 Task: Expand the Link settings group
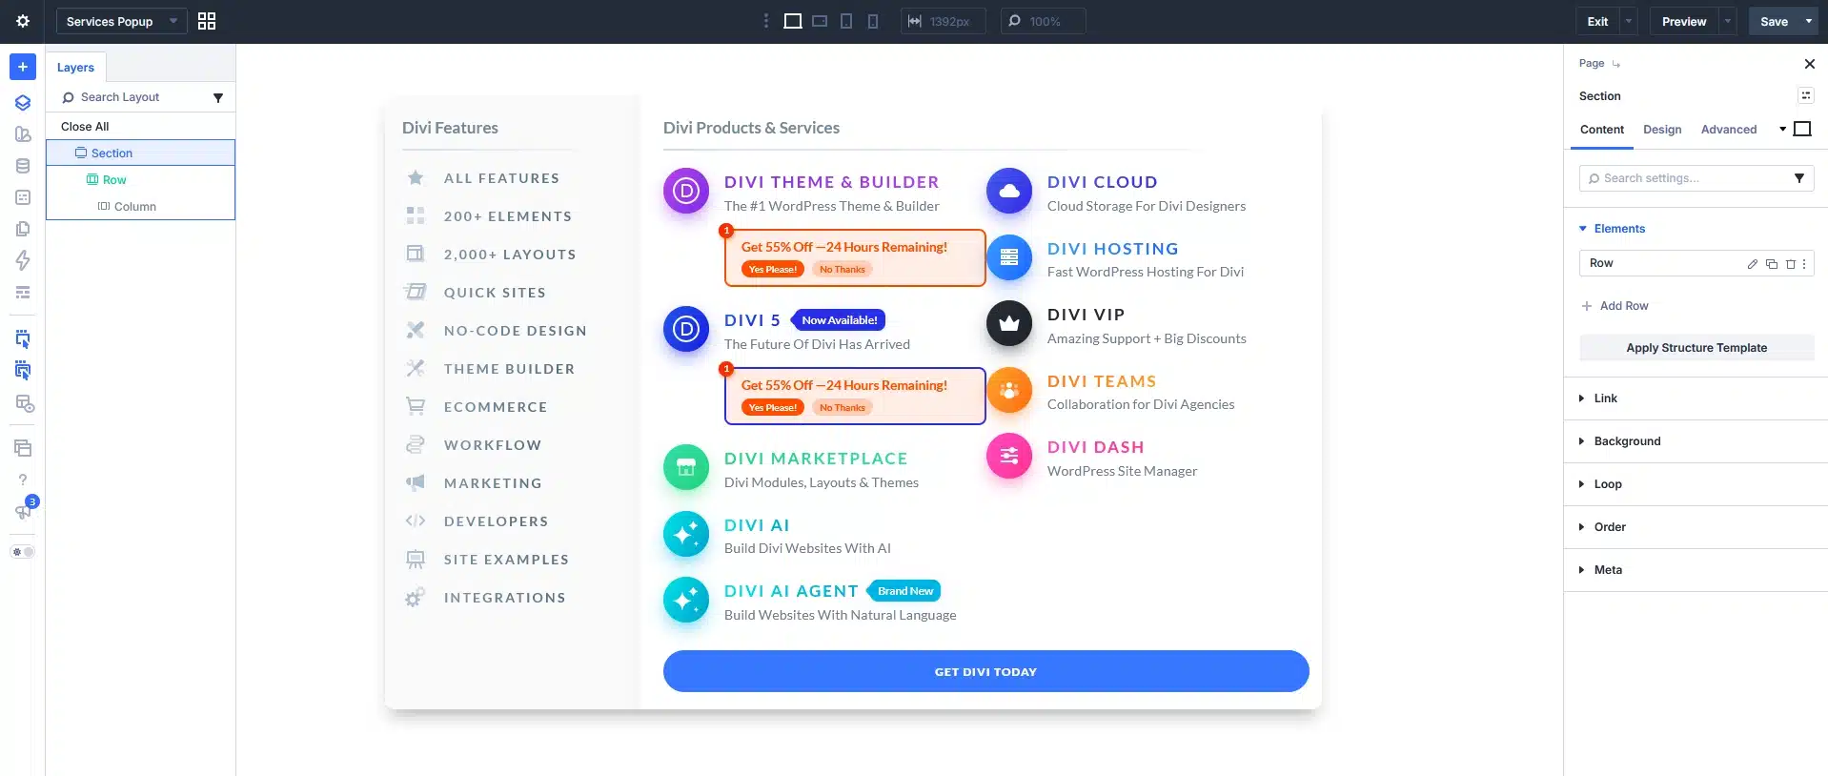(1605, 398)
